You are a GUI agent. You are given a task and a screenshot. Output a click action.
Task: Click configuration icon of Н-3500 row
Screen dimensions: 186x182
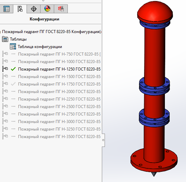pyautogui.click(x=5, y=136)
